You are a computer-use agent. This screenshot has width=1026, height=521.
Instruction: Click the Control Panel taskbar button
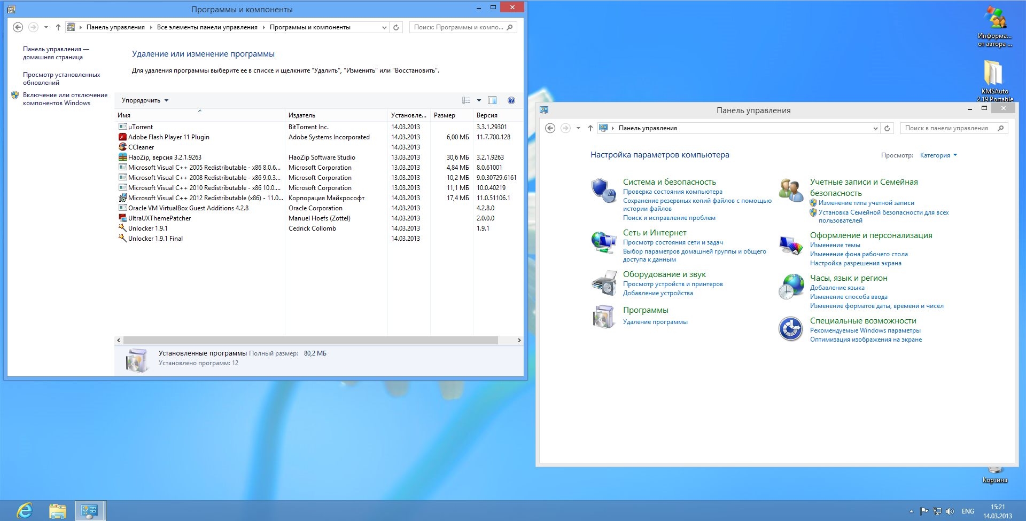[90, 511]
